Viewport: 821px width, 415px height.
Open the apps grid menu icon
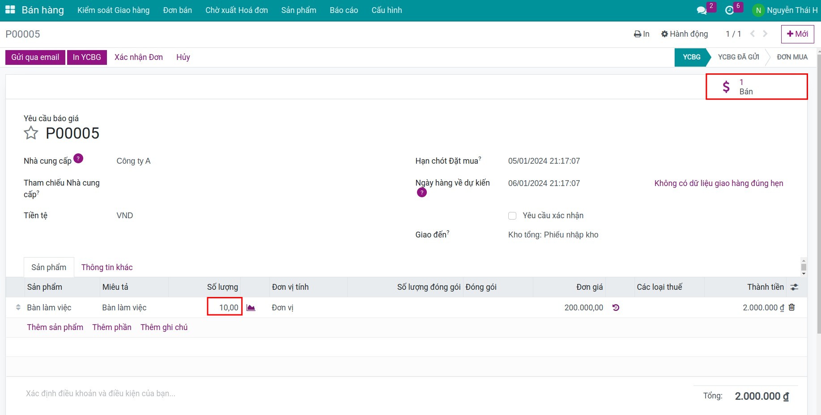point(10,10)
